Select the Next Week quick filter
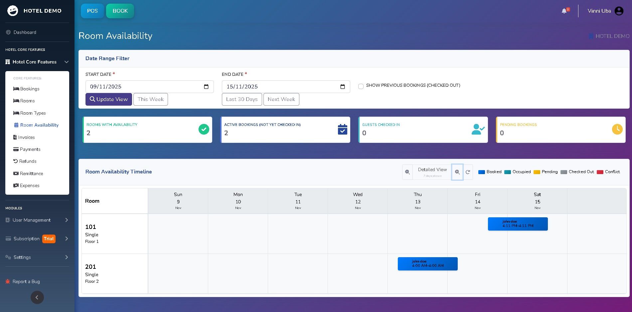Viewport: 632px width, 312px height. (281, 99)
